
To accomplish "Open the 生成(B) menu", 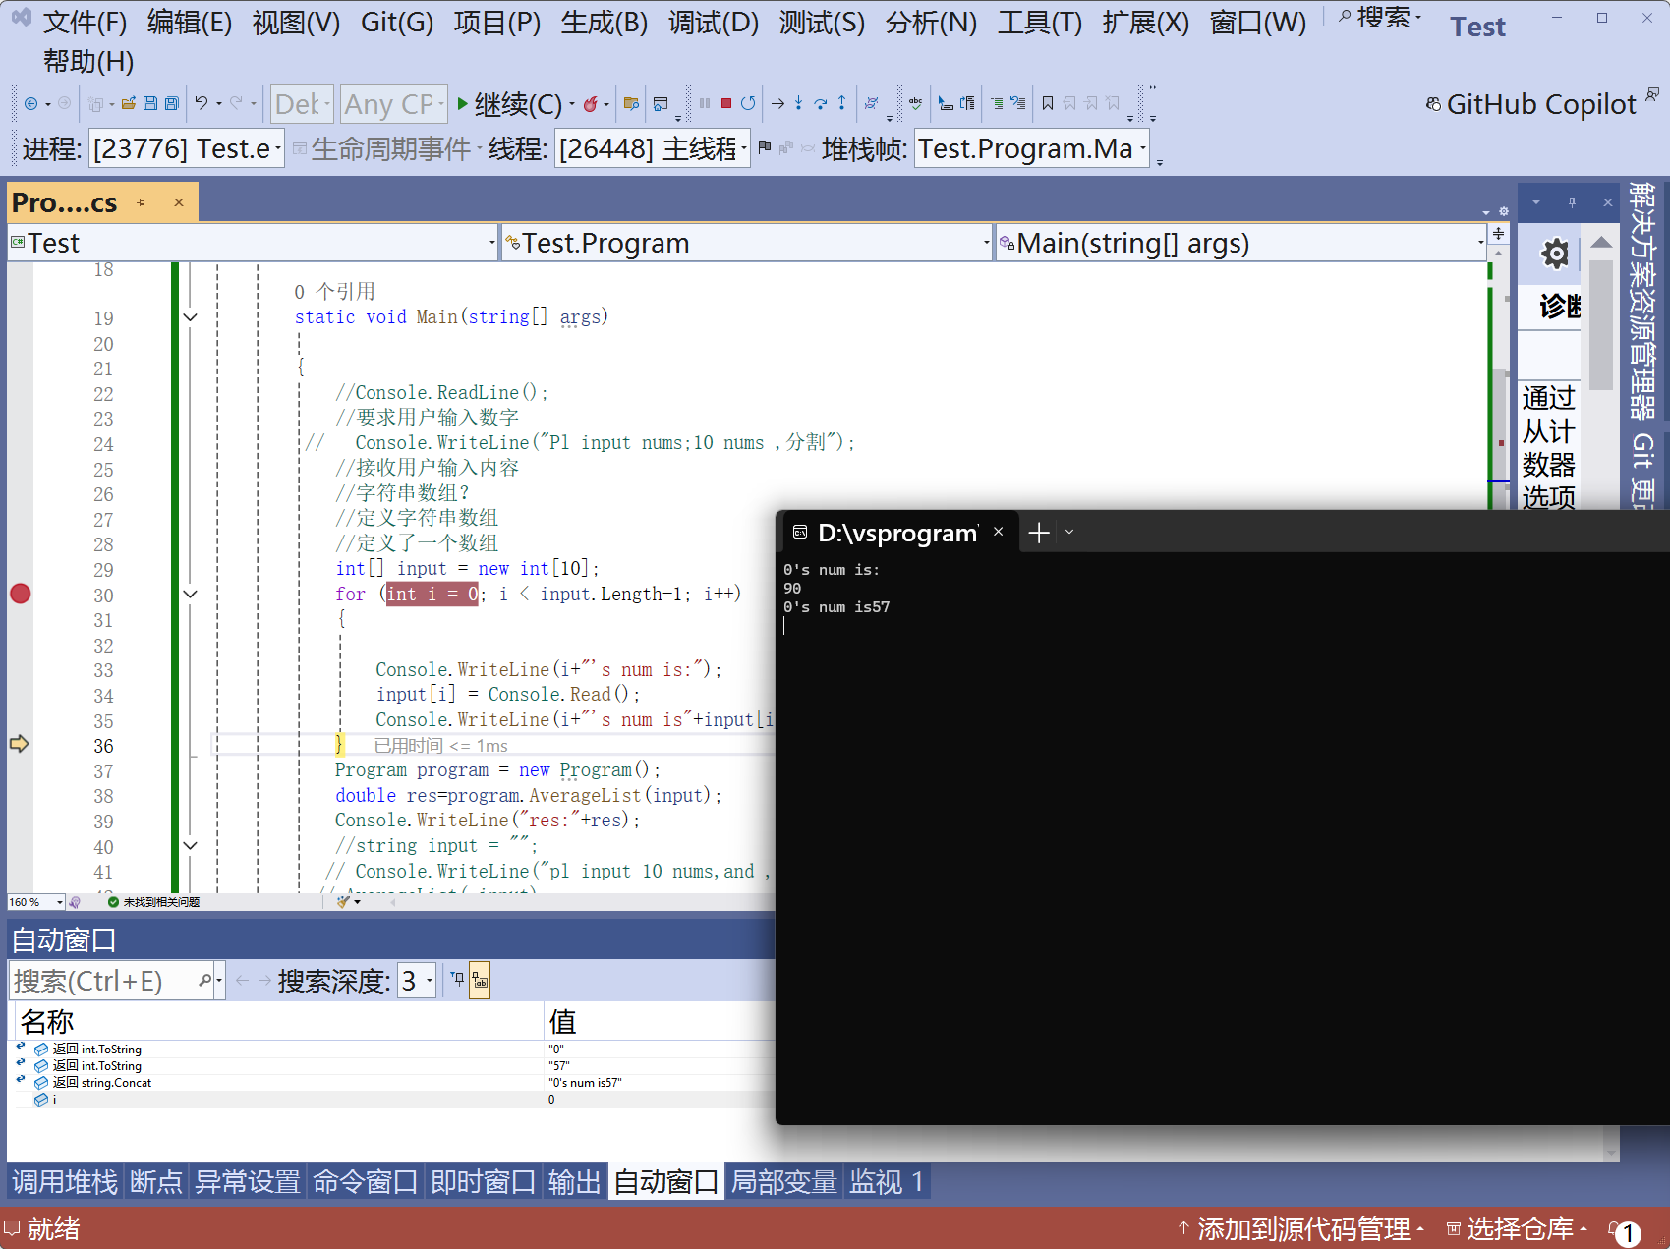I will click(x=605, y=22).
